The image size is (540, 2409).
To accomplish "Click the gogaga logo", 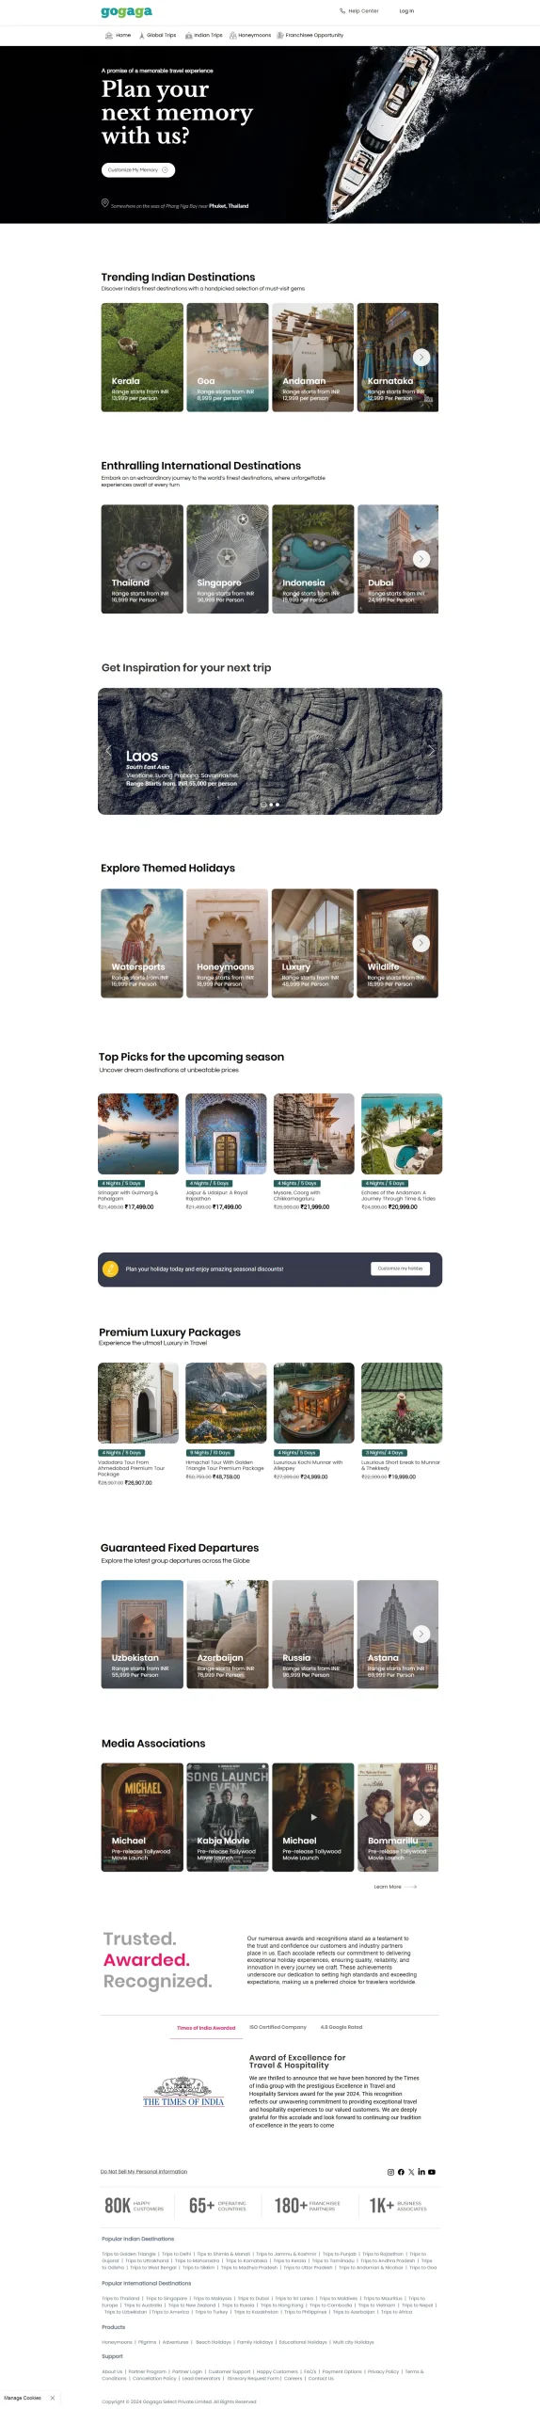I will 126,11.
